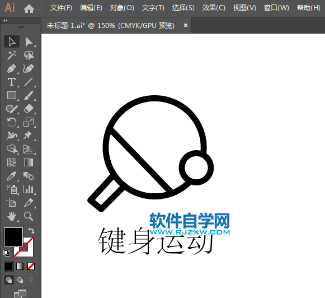This screenshot has height=298, width=325.
Task: Close the 未标题-1.ai document tab
Action: (x=186, y=25)
